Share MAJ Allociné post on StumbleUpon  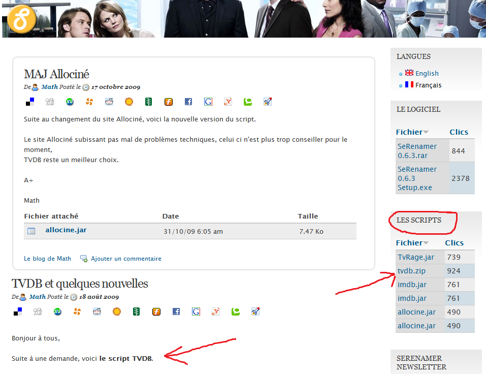click(70, 102)
